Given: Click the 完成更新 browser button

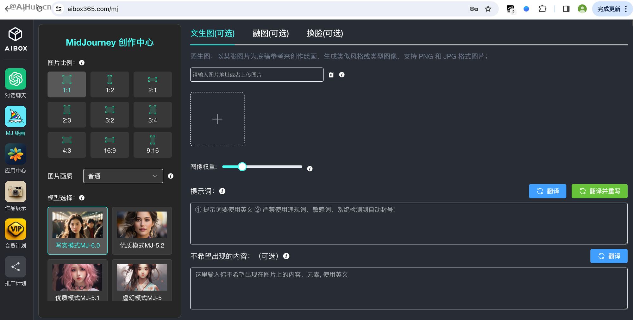Looking at the screenshot, I should tap(609, 9).
